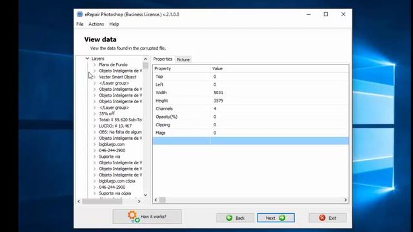Click the red X icon on Exit button
The width and height of the screenshot is (413, 232).
(322, 218)
